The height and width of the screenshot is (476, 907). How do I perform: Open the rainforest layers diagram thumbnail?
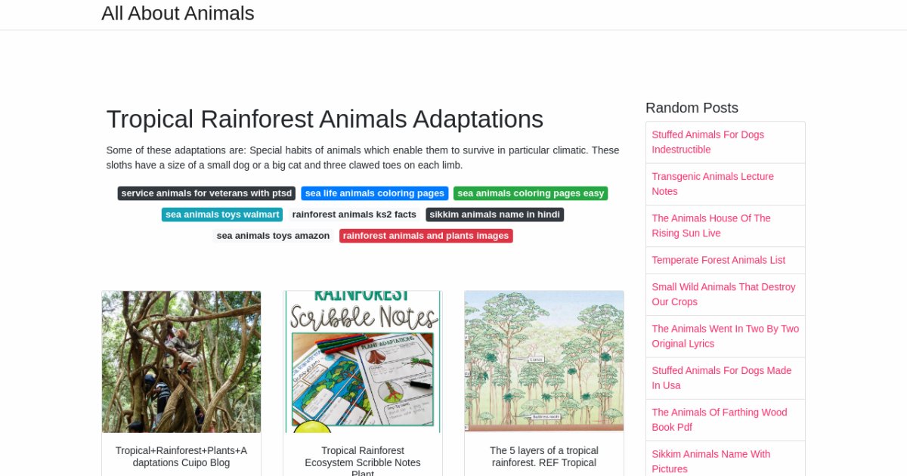tap(544, 361)
